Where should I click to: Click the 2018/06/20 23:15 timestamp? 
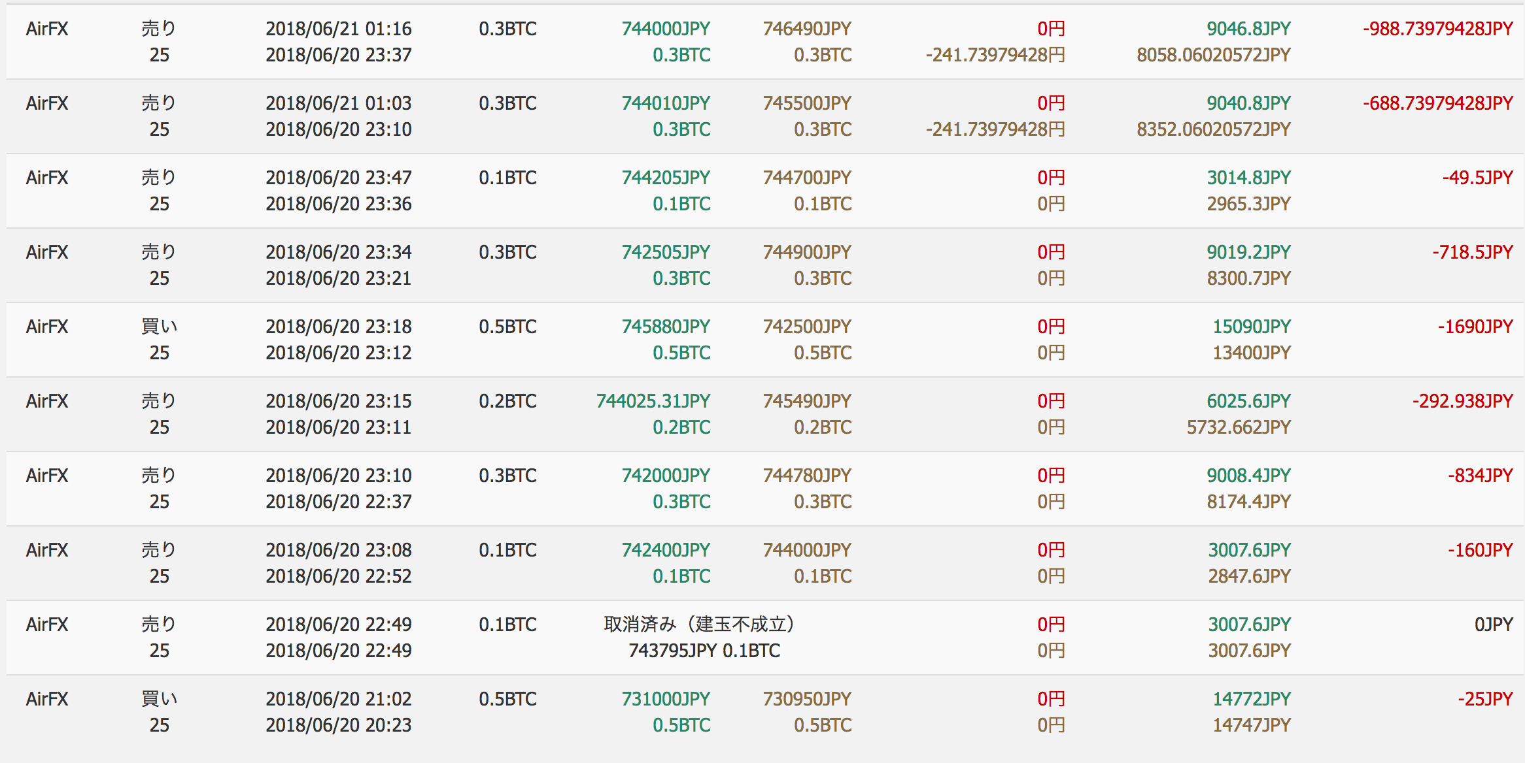click(339, 401)
